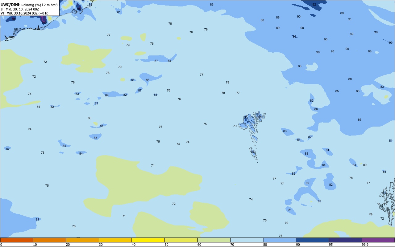Click the legend tick label '40'
The image size is (395, 247).
(134, 245)
